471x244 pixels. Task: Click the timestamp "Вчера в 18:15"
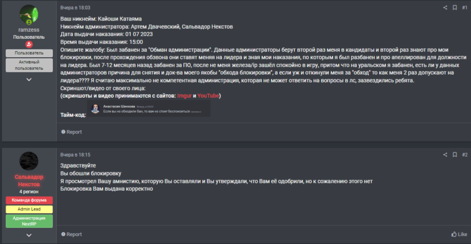tap(75, 155)
